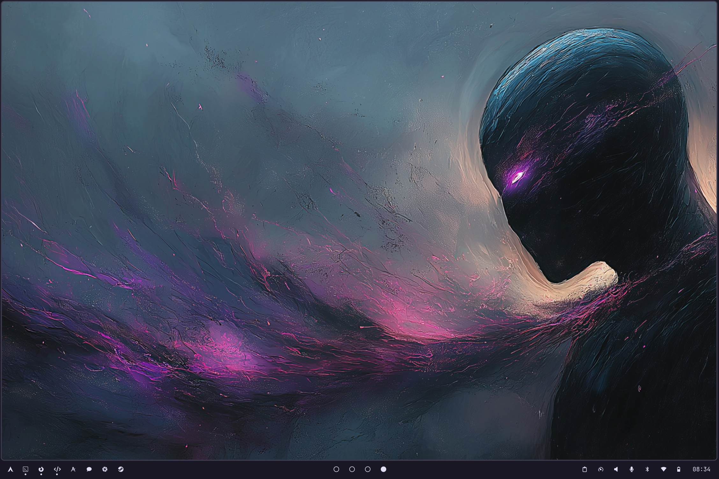Screen dimensions: 719x479
Task: Open the 08:34 clock calendar
Action: pyautogui.click(x=701, y=469)
